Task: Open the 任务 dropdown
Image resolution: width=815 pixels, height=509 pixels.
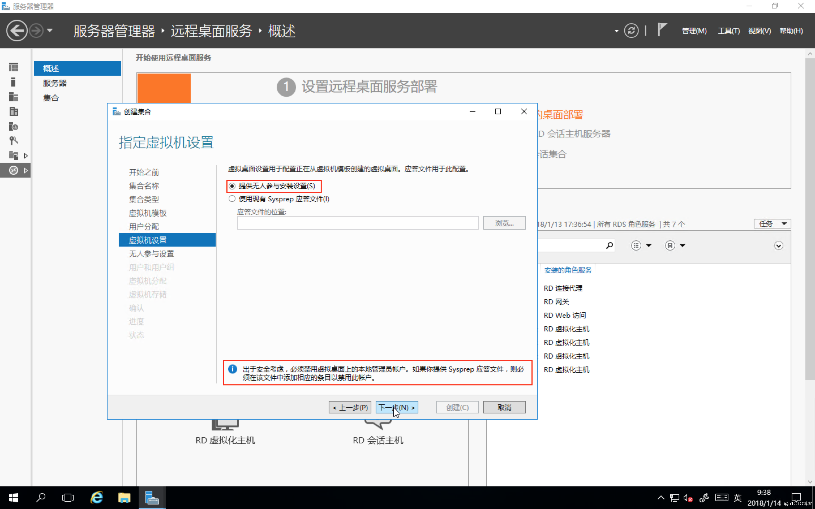Action: [x=772, y=224]
